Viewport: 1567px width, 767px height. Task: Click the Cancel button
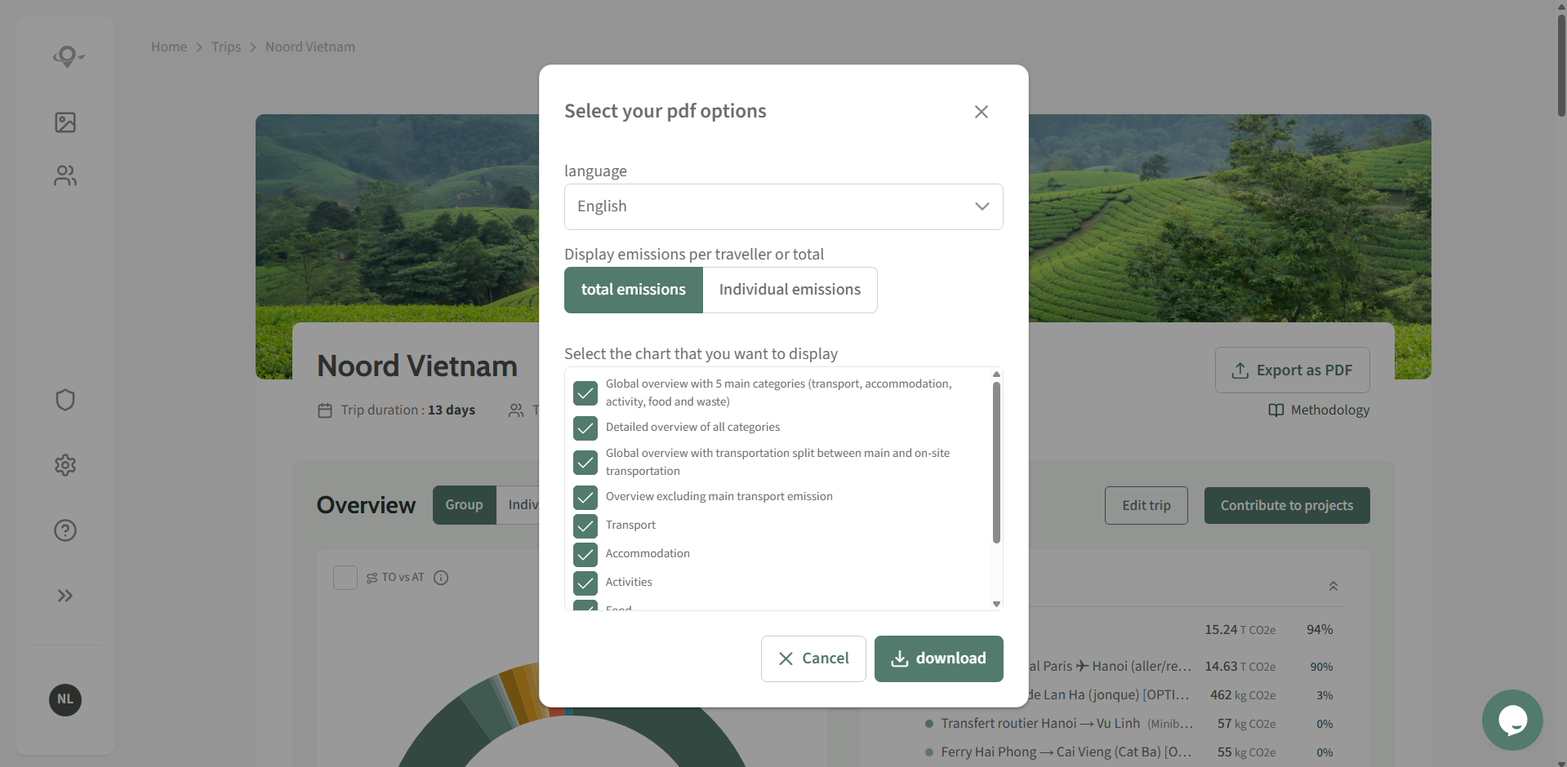[813, 658]
